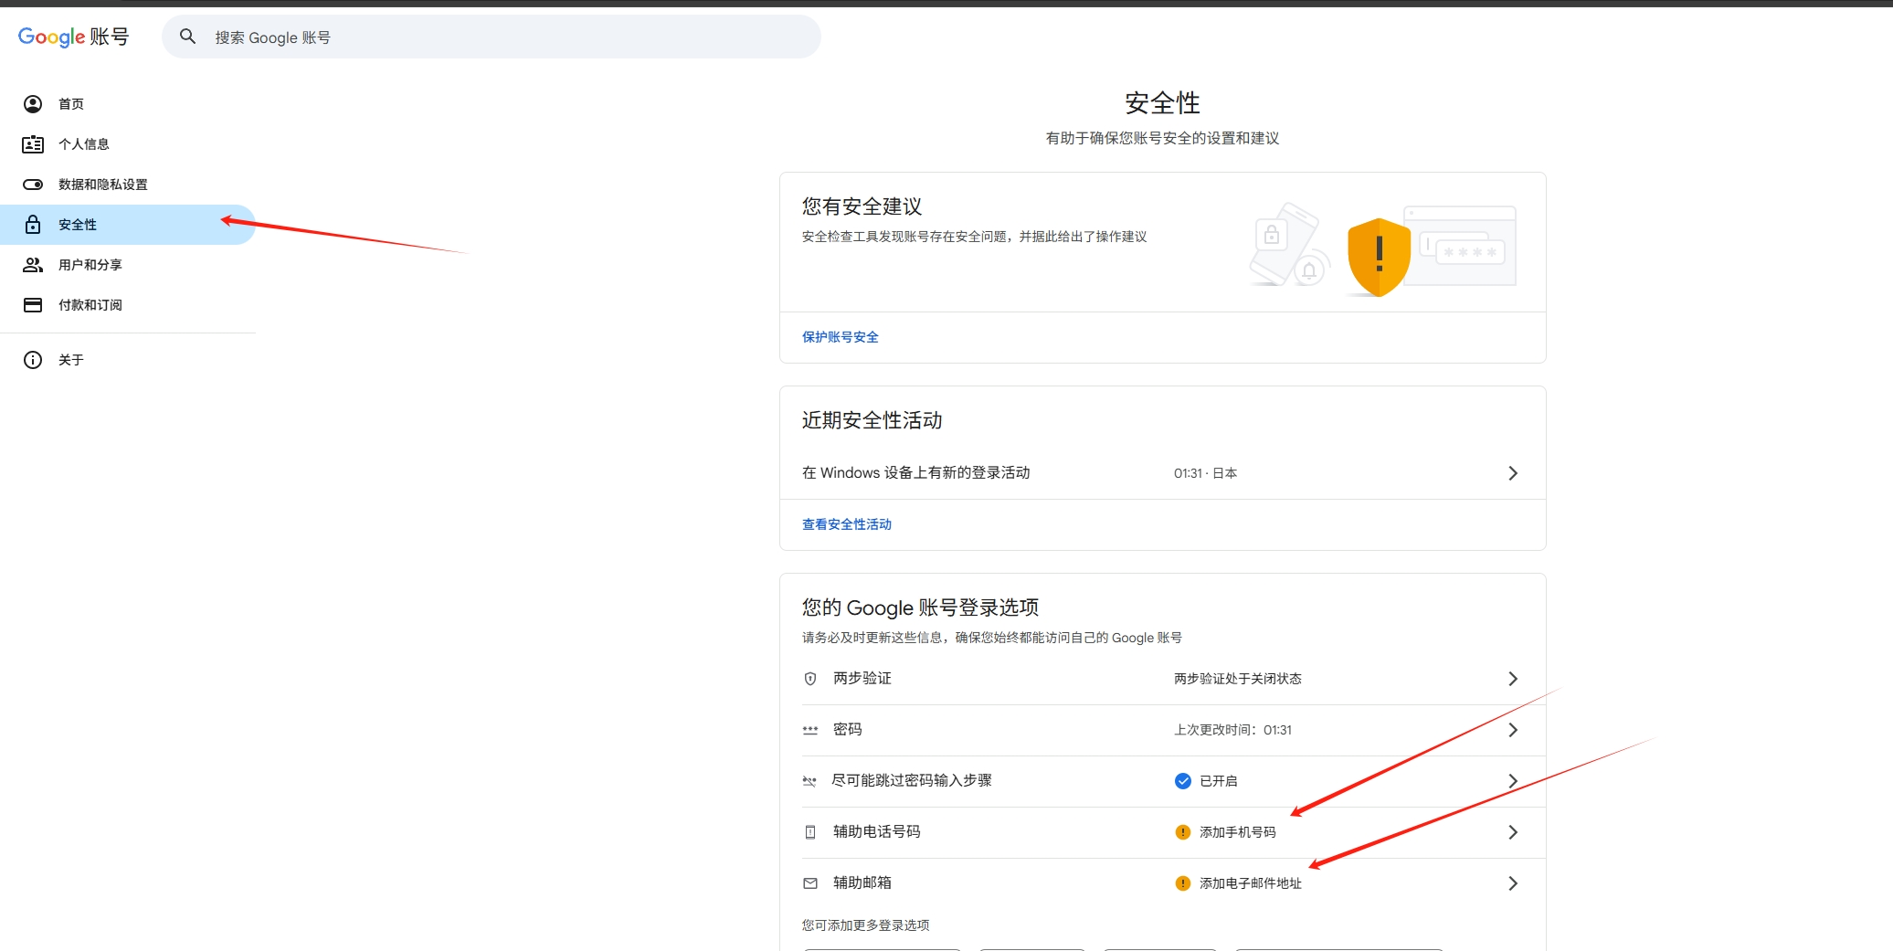1893x951 pixels.
Task: Click the 关于 info icon
Action: [33, 360]
